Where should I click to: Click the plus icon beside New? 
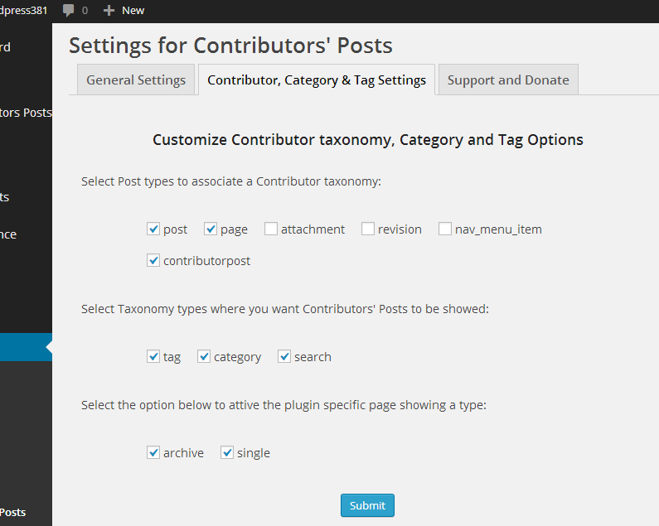(109, 11)
